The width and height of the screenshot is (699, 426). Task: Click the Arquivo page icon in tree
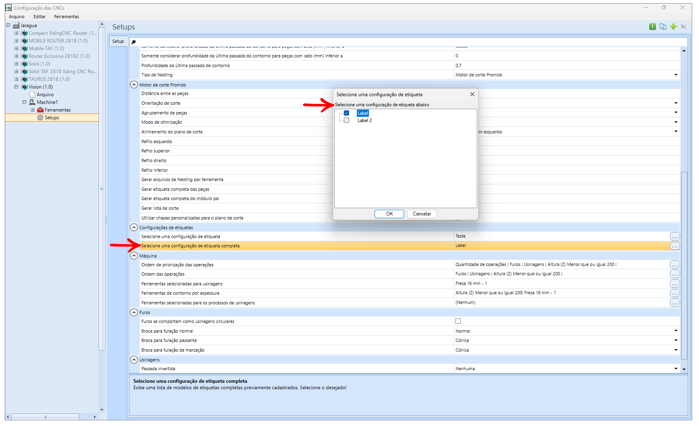32,95
